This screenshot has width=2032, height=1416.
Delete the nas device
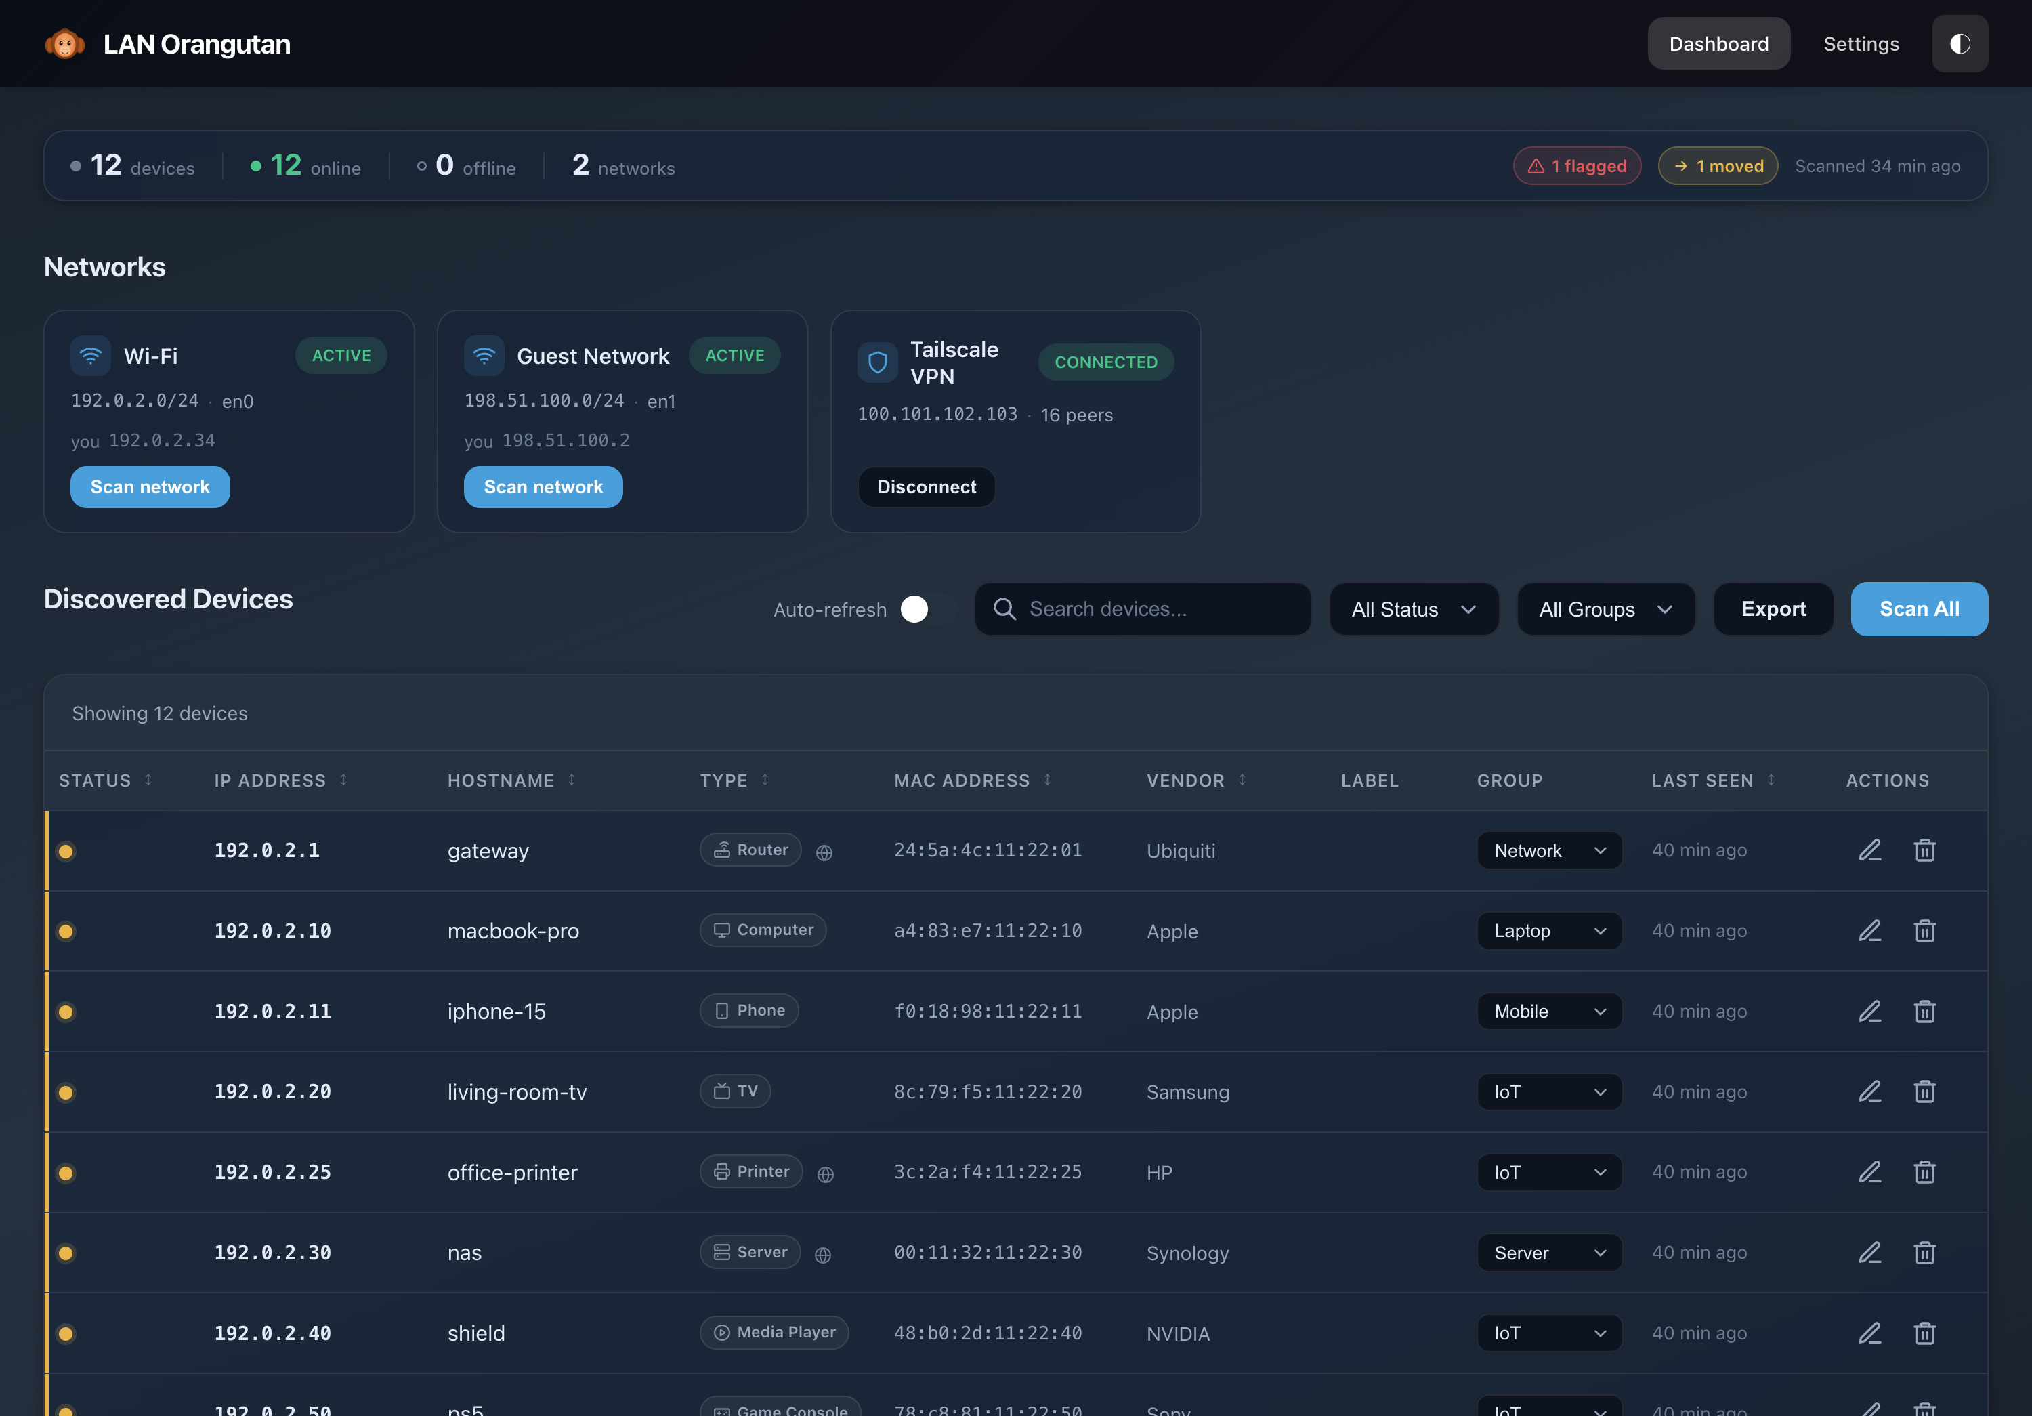point(1924,1253)
